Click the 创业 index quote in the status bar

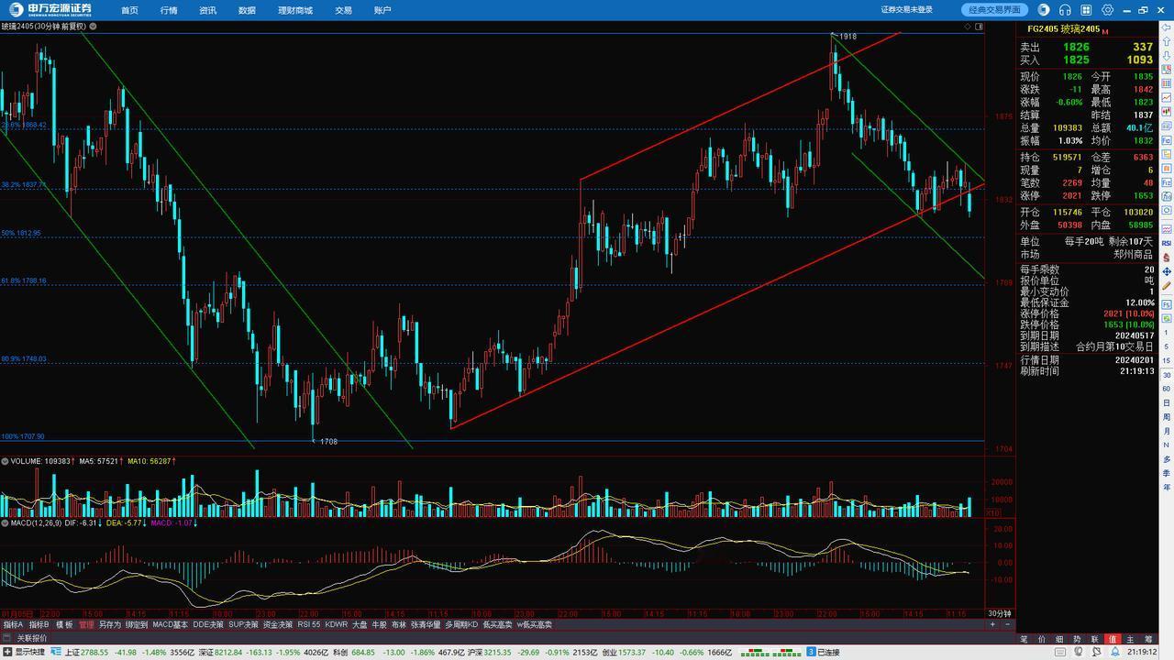tap(667, 653)
